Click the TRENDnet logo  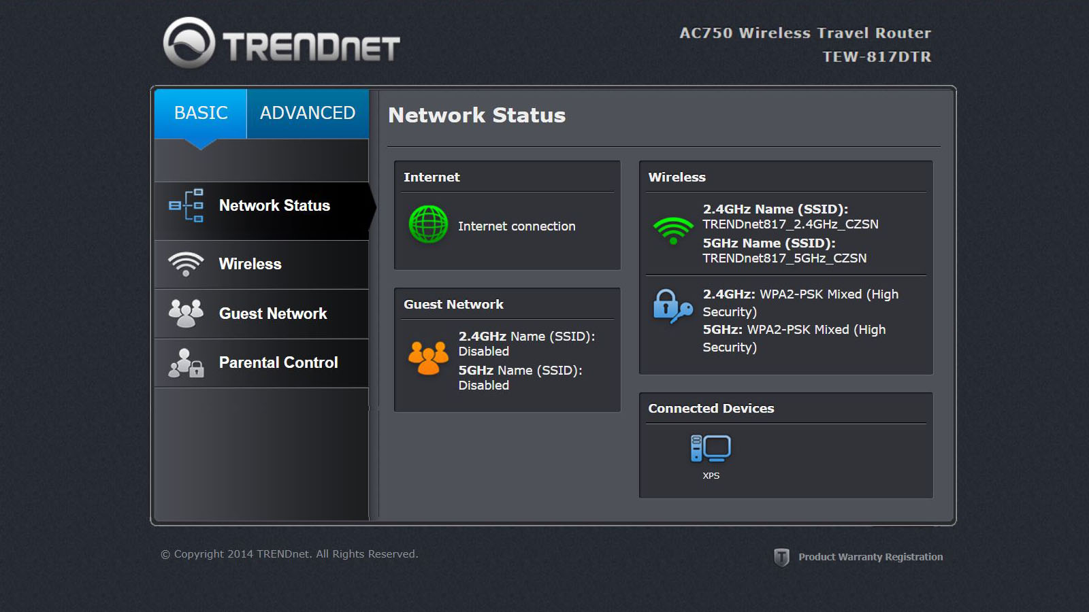(x=281, y=43)
